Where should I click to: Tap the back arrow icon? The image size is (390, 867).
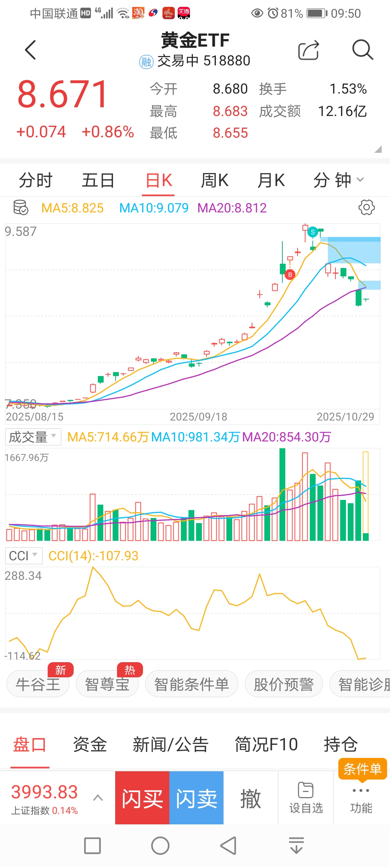pos(31,50)
